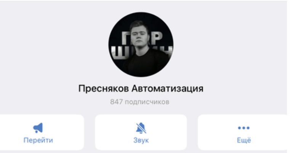Click the 847 подписчиков subscriber count
The width and height of the screenshot is (290, 153).
pyautogui.click(x=139, y=102)
